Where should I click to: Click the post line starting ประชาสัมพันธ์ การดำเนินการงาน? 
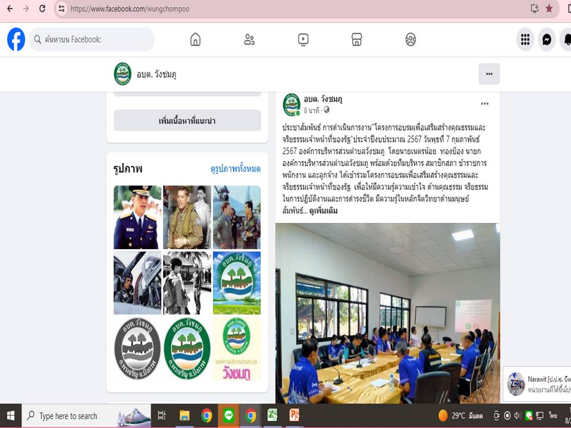pyautogui.click(x=384, y=127)
